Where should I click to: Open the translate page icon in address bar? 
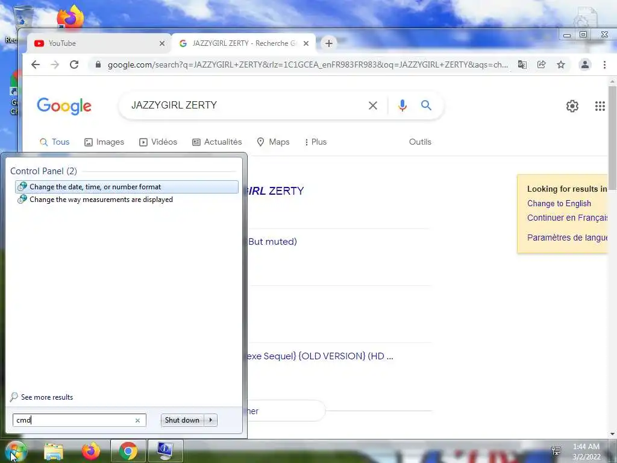[522, 65]
